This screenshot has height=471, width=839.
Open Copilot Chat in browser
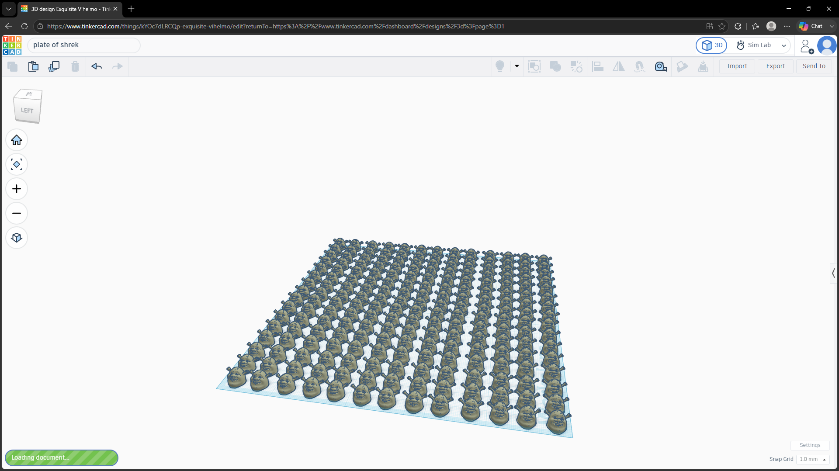coord(811,26)
